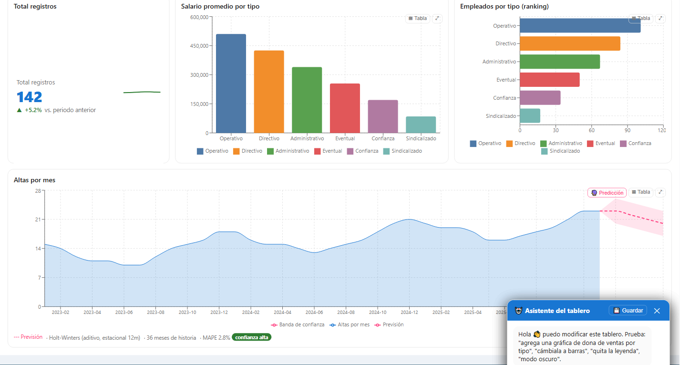Viewport: 680px width, 365px height.
Task: Show Tabla view for Altas por mes
Action: click(641, 192)
